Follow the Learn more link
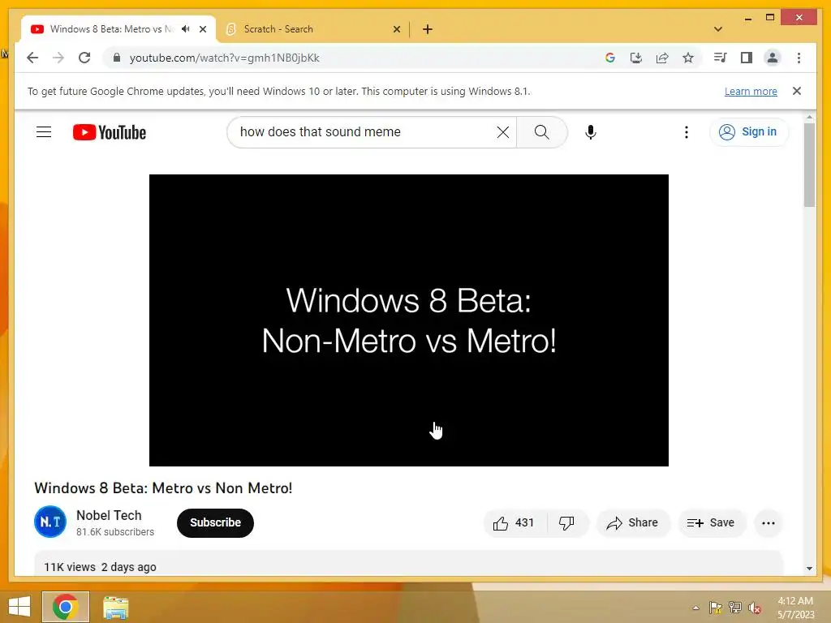Viewport: 831px width, 623px height. coord(751,92)
